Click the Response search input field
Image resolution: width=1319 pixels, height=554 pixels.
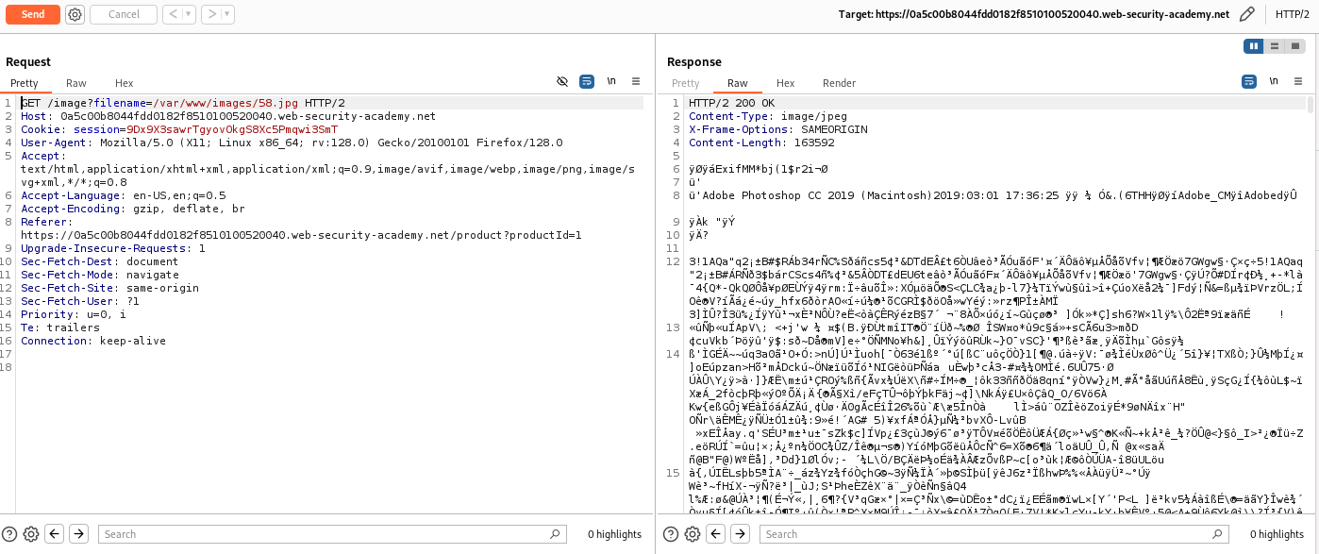pyautogui.click(x=994, y=534)
